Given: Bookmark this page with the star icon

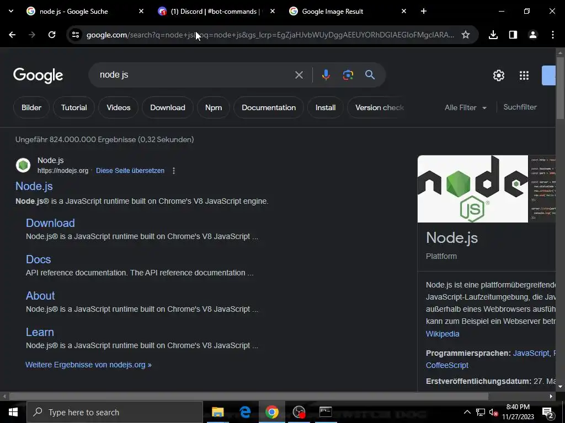Looking at the screenshot, I should coord(466,35).
